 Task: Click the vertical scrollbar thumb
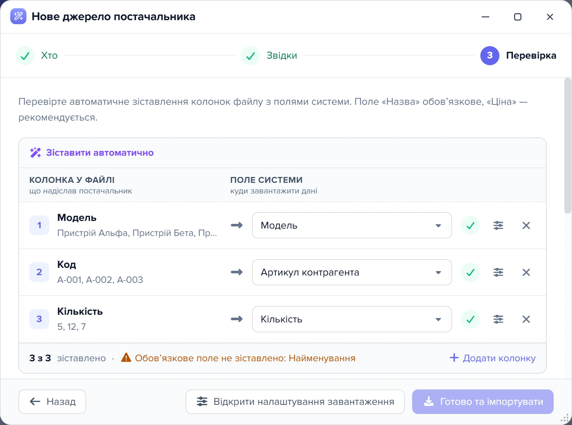[568, 145]
